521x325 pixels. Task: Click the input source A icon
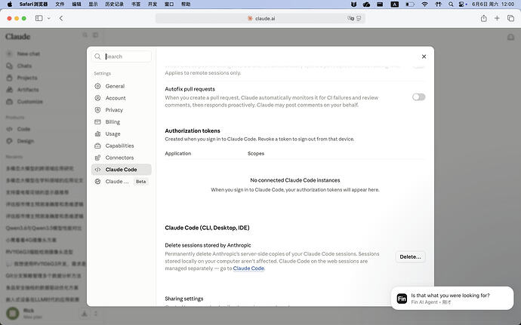[x=394, y=5]
